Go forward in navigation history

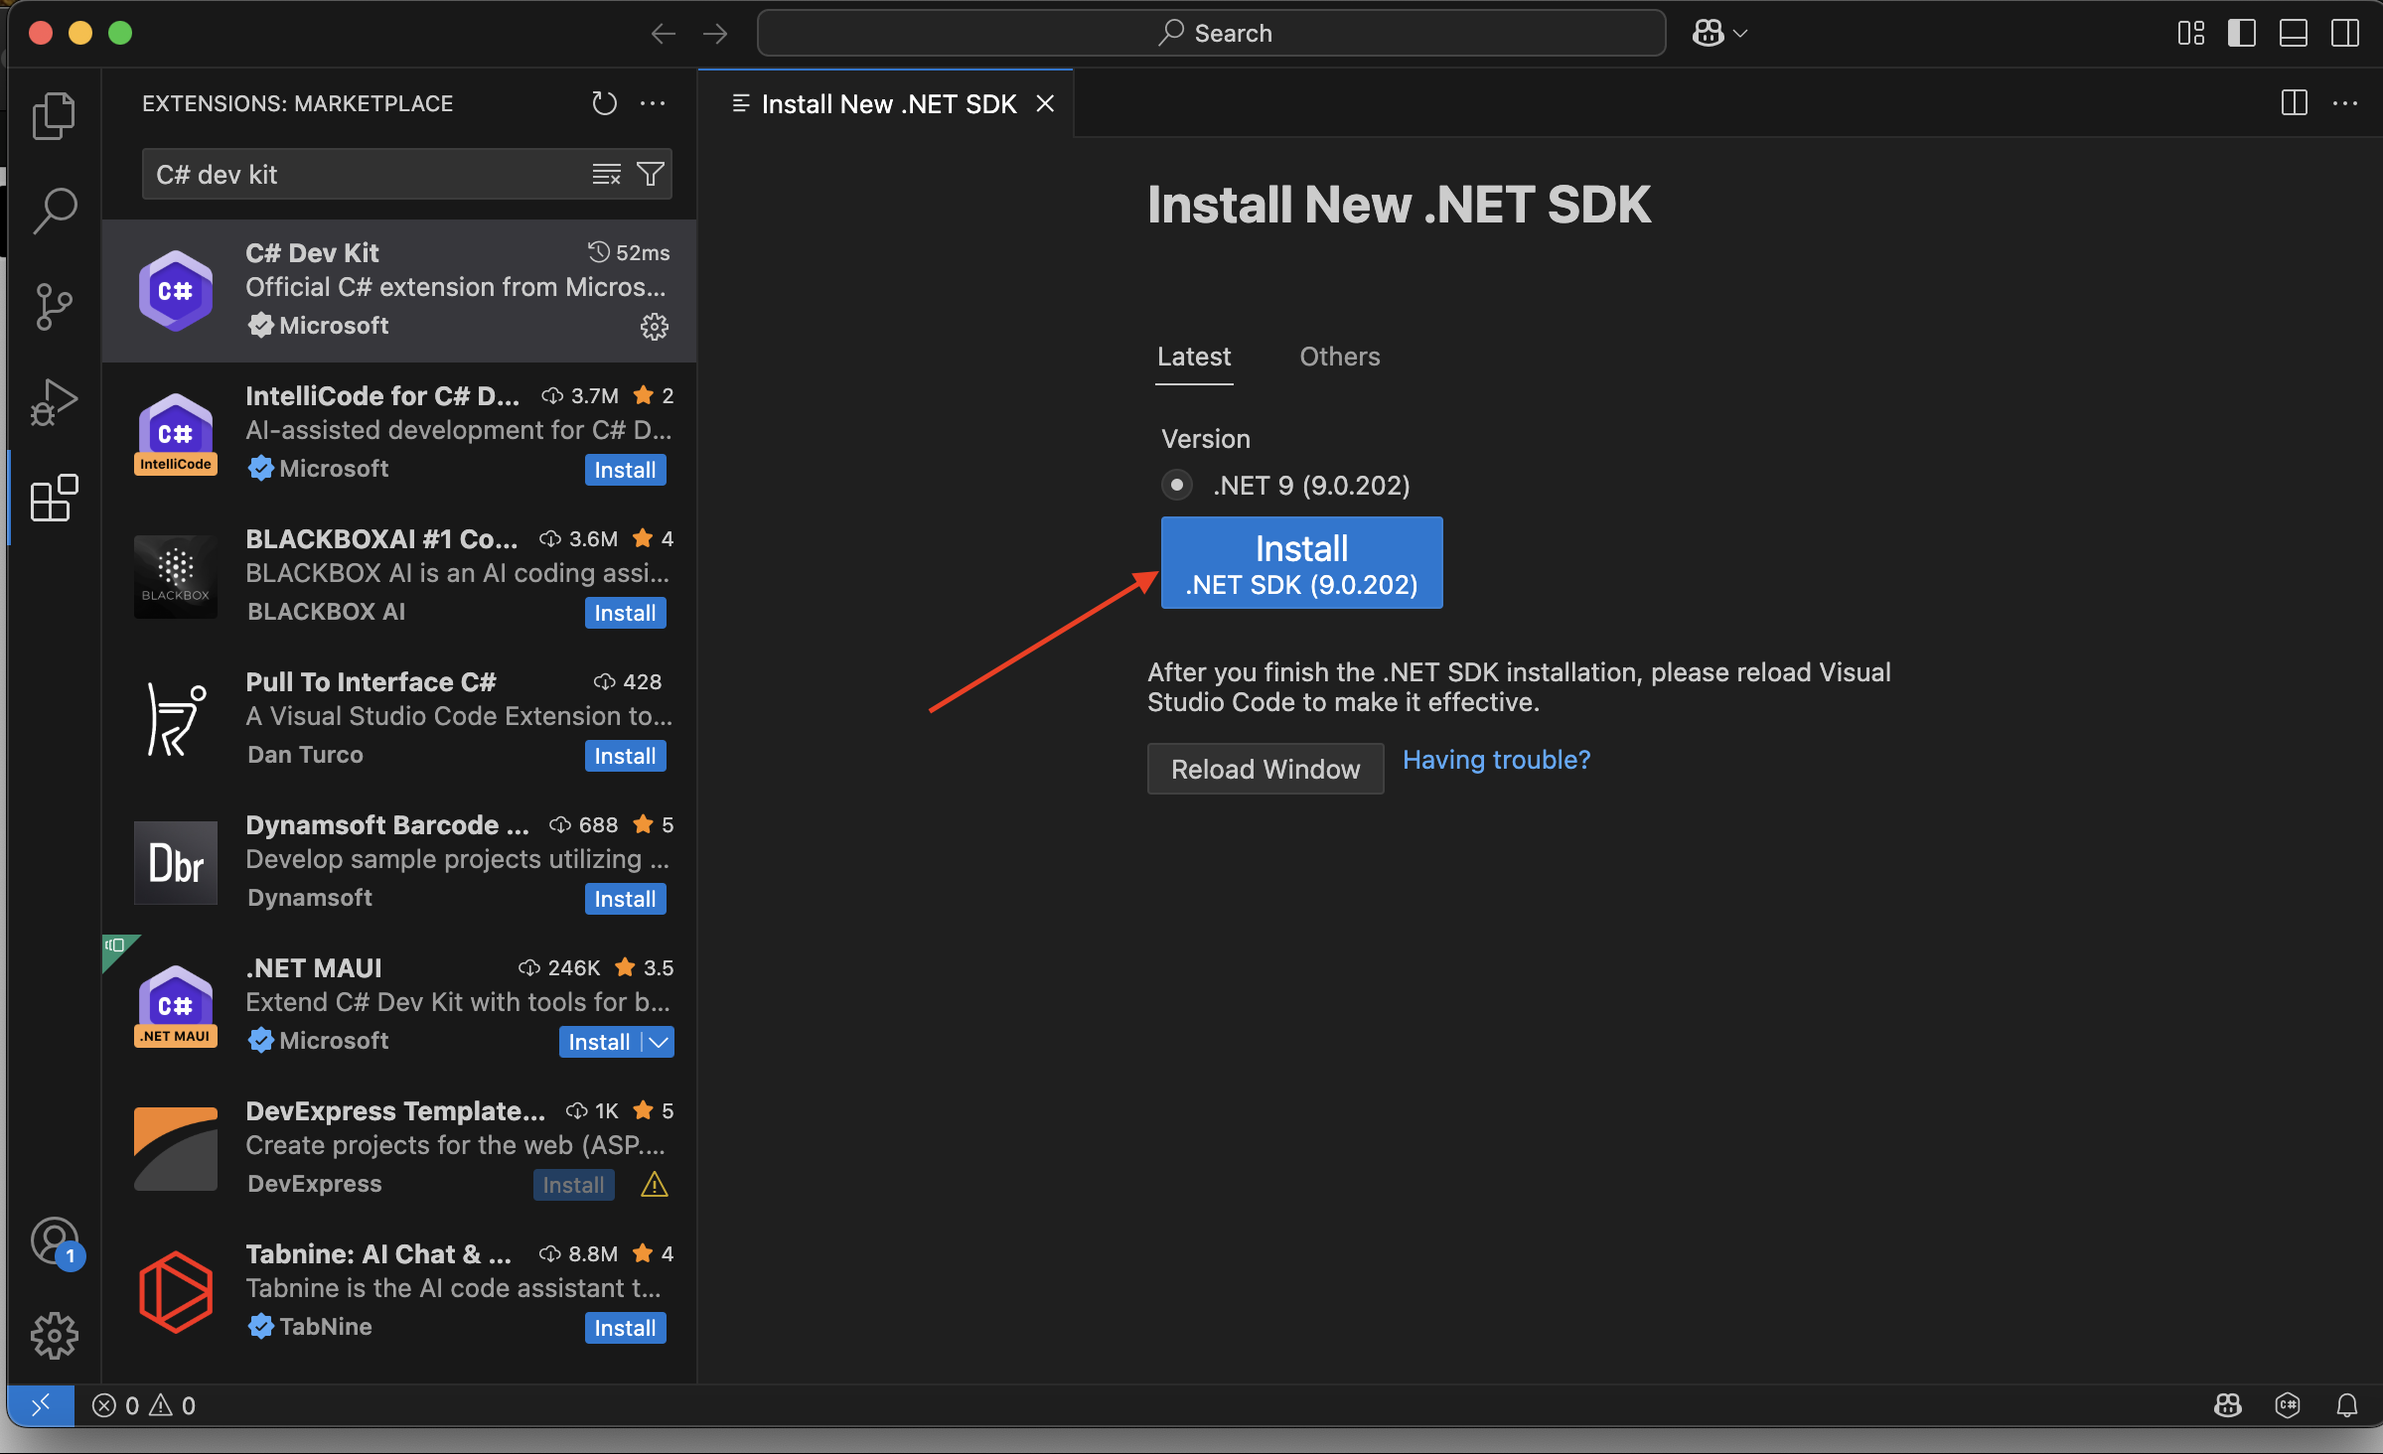(715, 34)
